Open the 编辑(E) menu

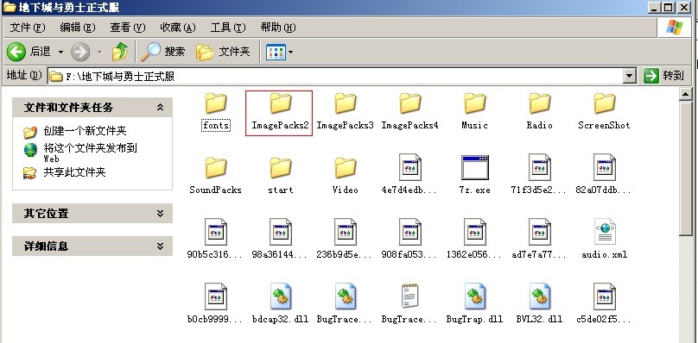click(78, 28)
